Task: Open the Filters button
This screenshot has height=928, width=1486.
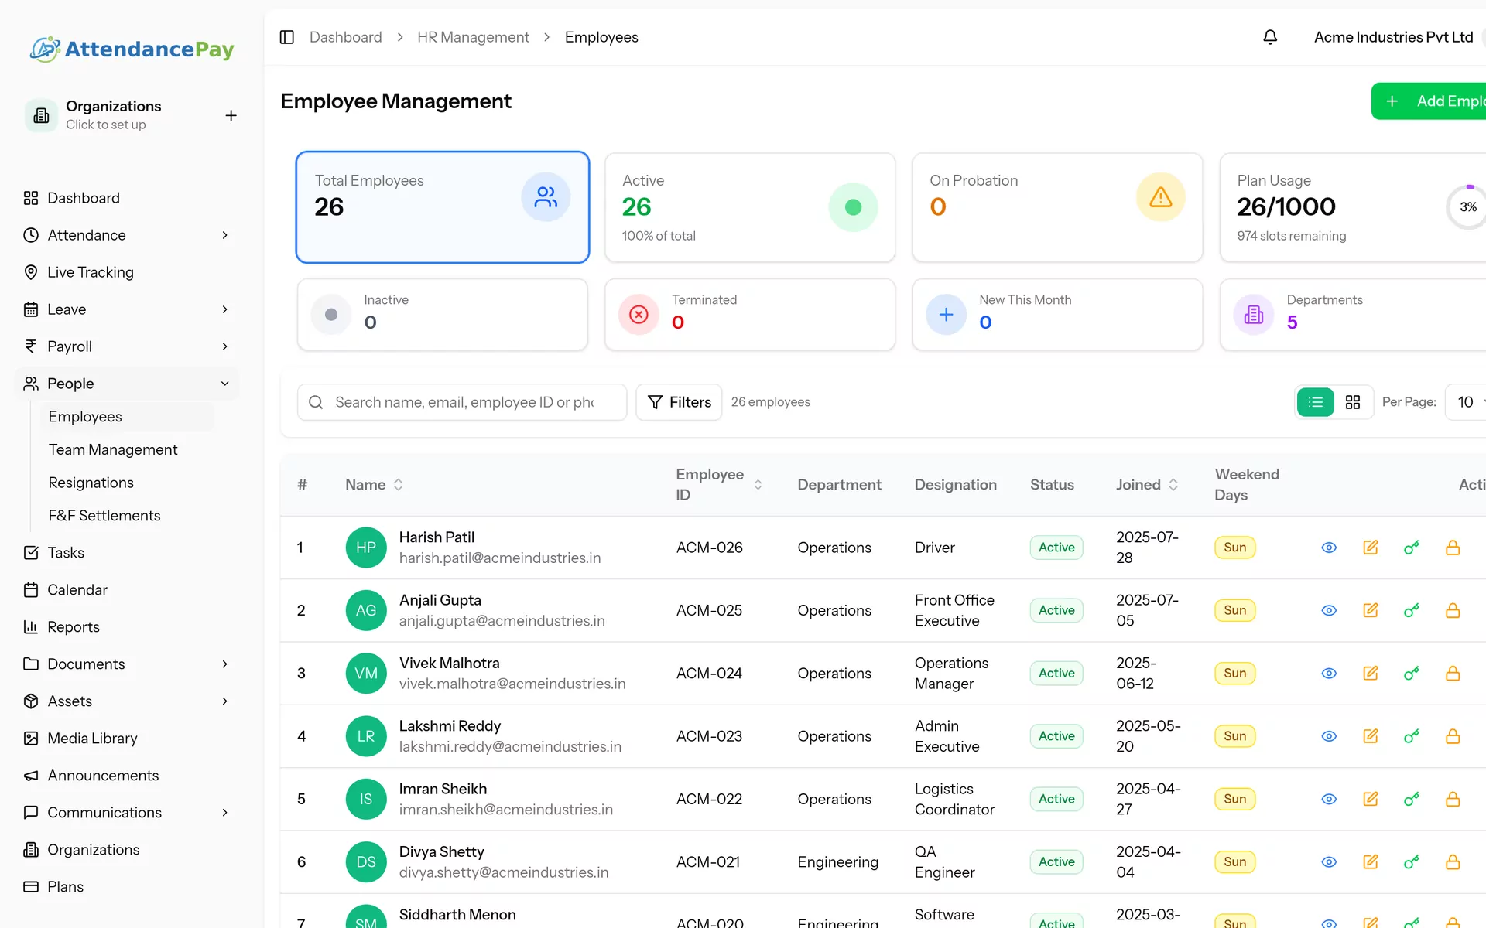Action: 679,402
